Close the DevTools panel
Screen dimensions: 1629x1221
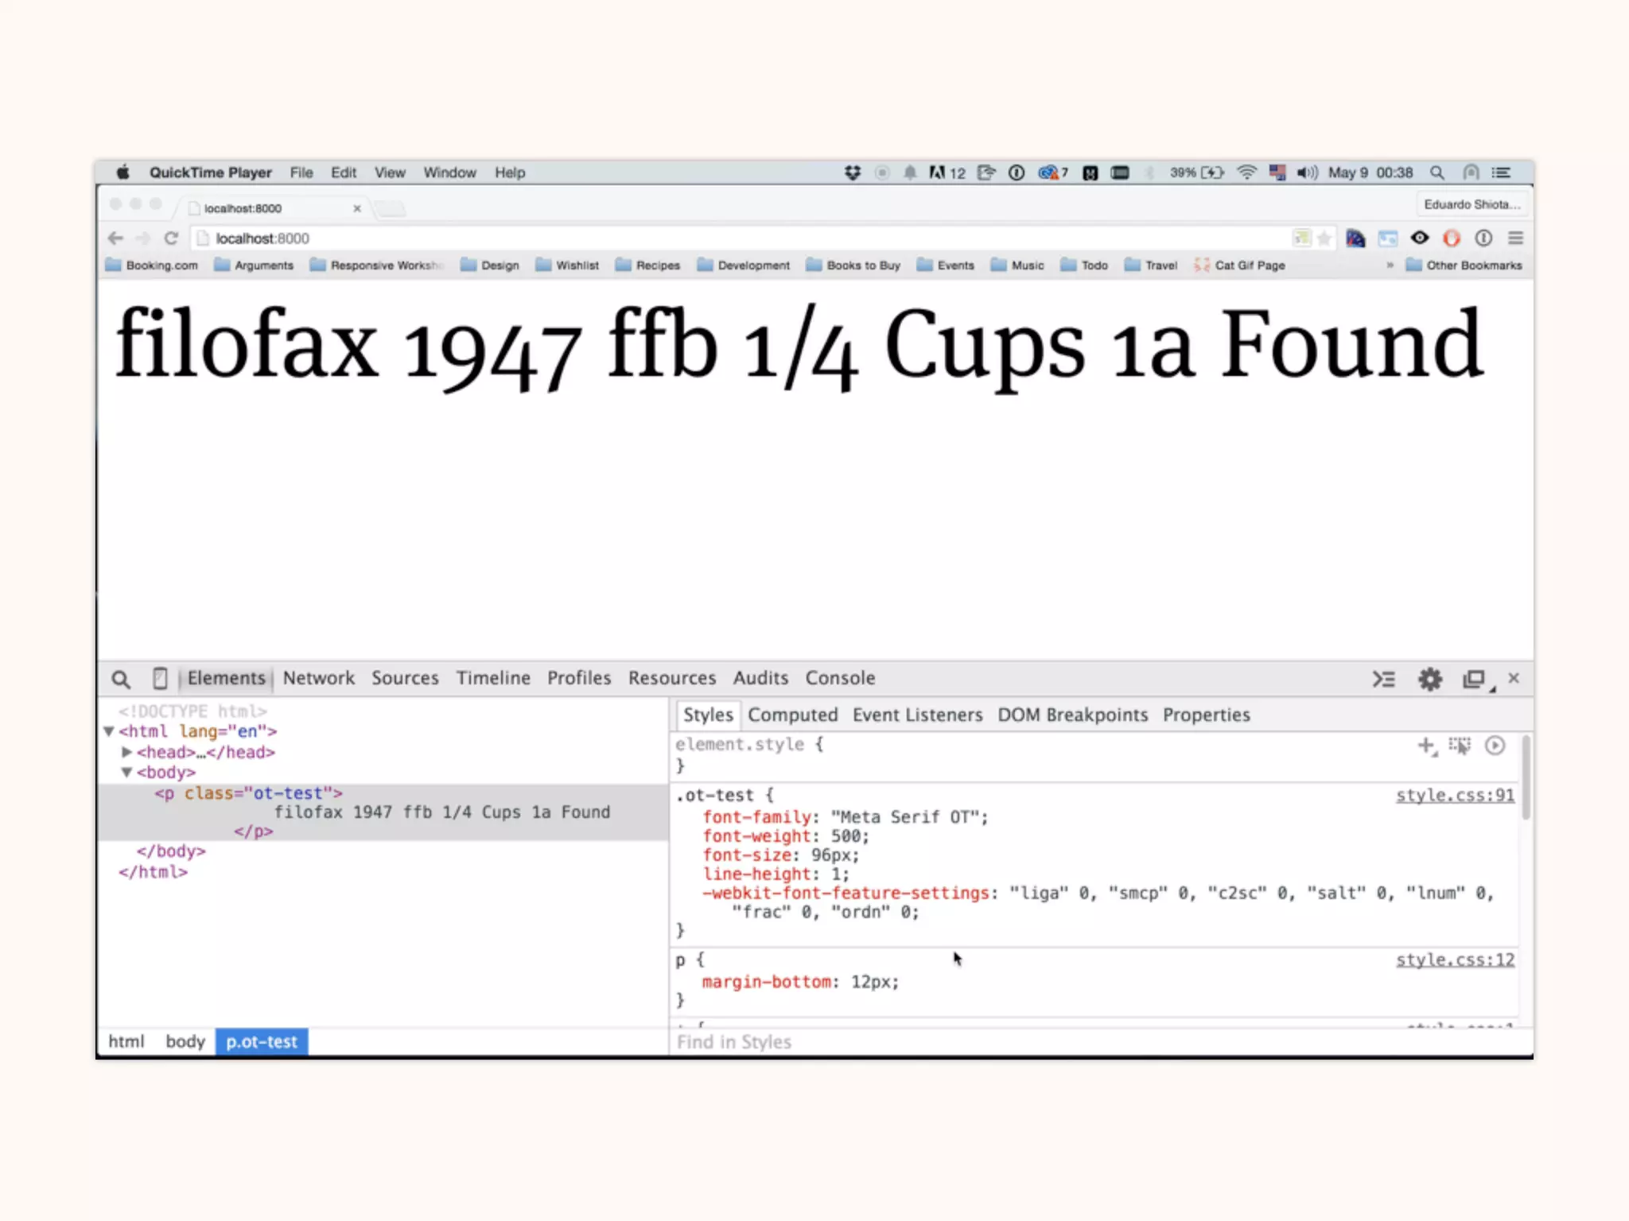click(1514, 678)
